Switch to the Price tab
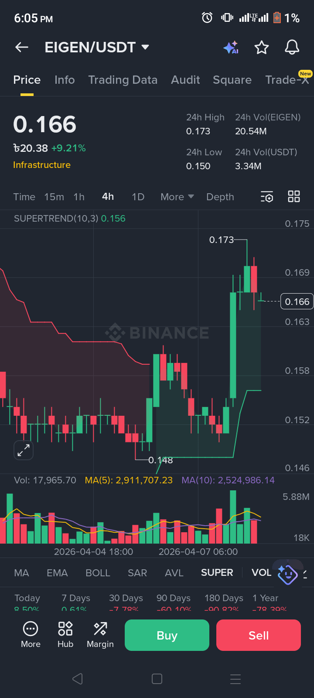The width and height of the screenshot is (314, 698). (x=27, y=80)
